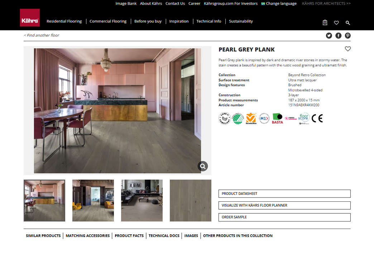The height and width of the screenshot is (258, 374).
Task: Select the living room sofa thumbnail
Action: point(142,200)
